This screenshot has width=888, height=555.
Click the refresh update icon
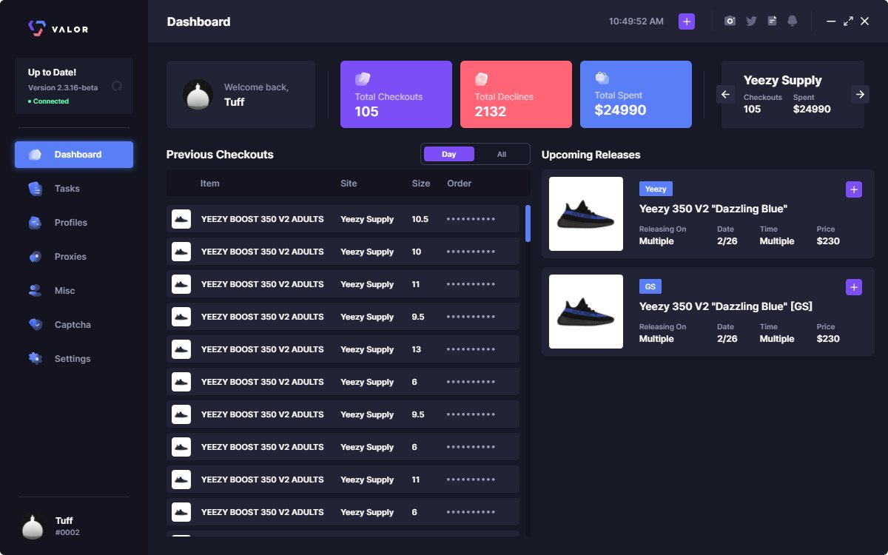pos(117,86)
